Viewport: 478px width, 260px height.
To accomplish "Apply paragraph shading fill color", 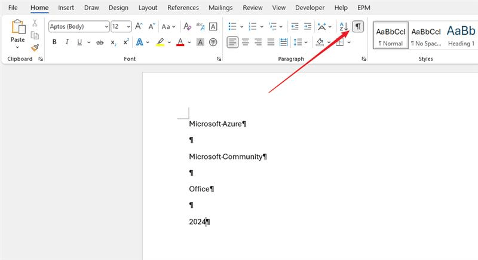I will tap(320, 42).
